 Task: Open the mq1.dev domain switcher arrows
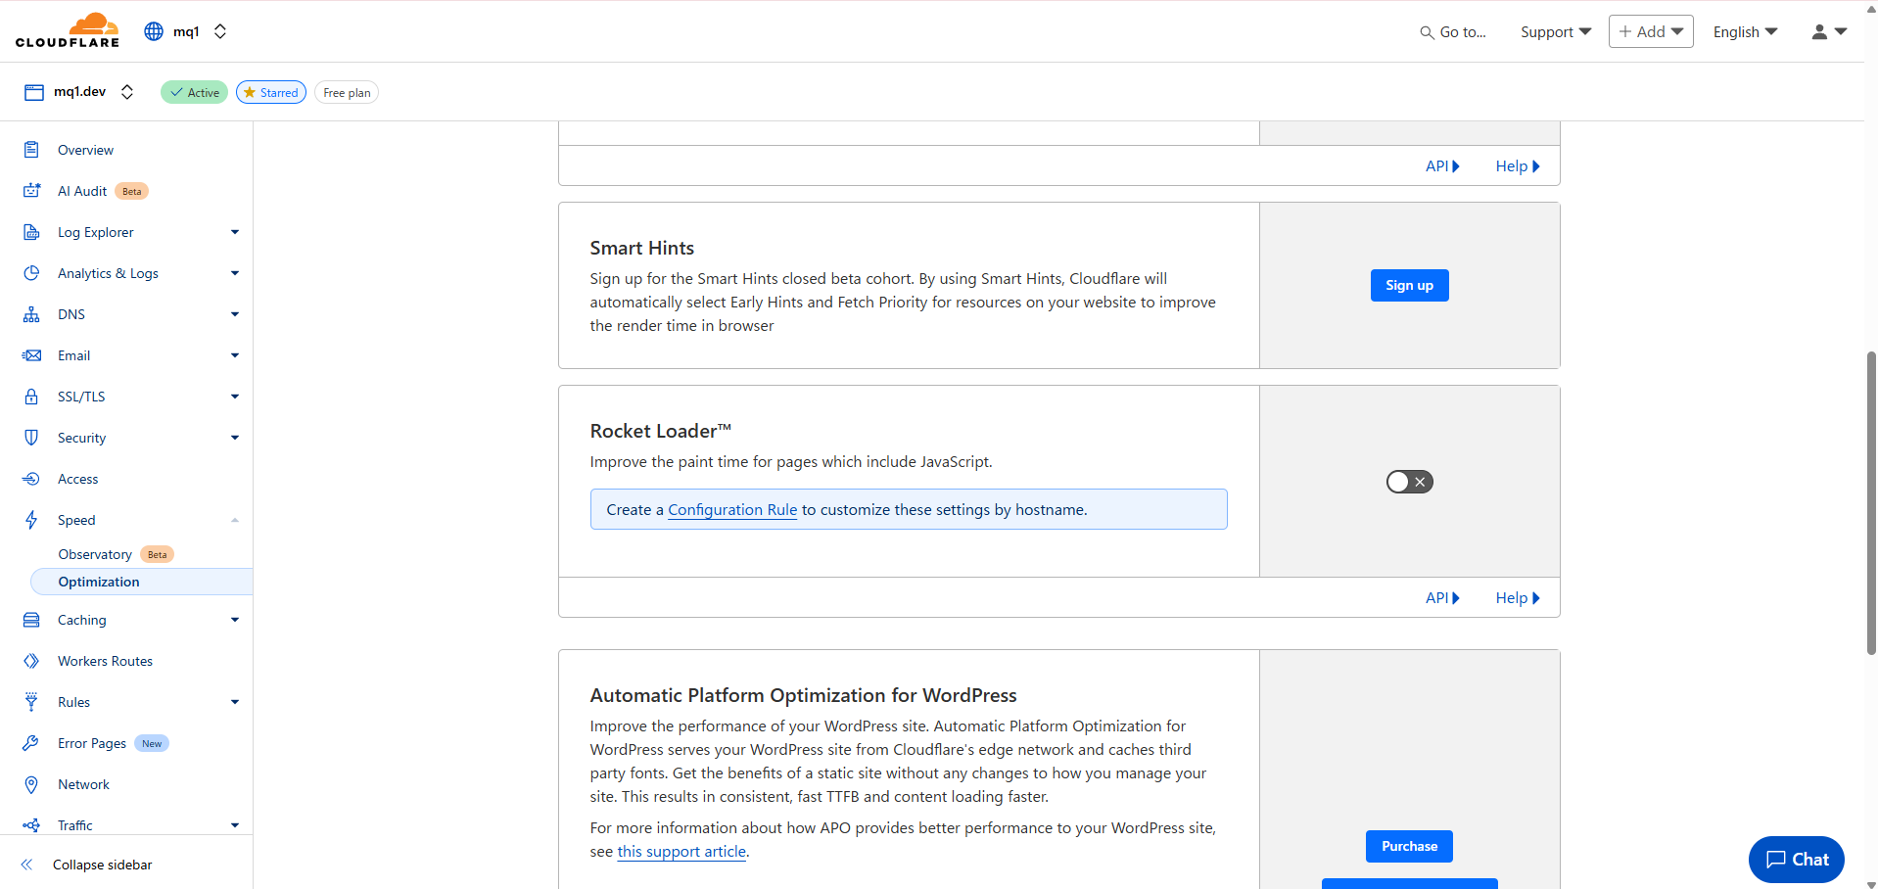pyautogui.click(x=127, y=92)
